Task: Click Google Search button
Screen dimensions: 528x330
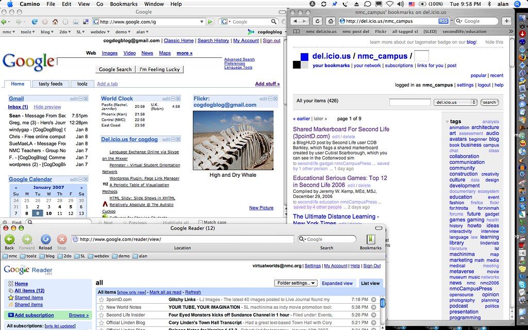Action: (x=115, y=70)
